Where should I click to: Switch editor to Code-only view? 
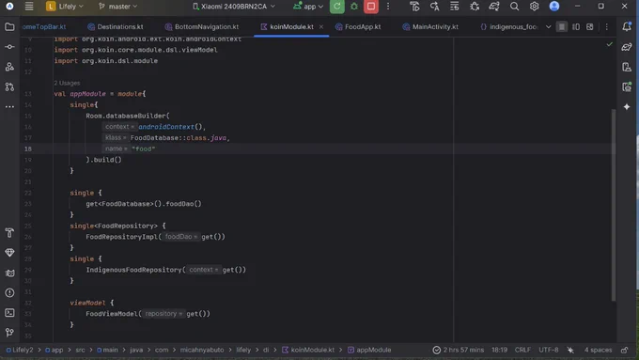[562, 27]
